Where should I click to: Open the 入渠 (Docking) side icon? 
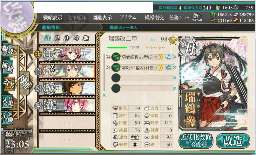7,102
